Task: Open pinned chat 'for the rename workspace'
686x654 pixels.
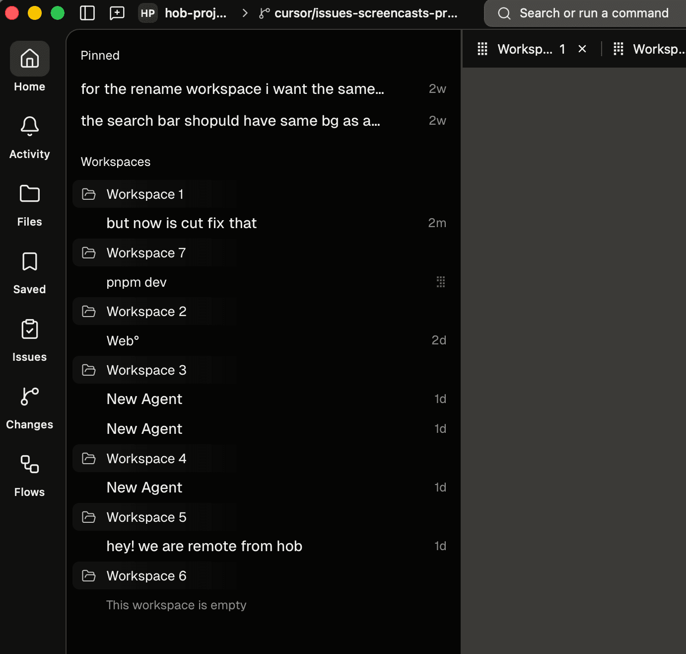Action: coord(263,88)
